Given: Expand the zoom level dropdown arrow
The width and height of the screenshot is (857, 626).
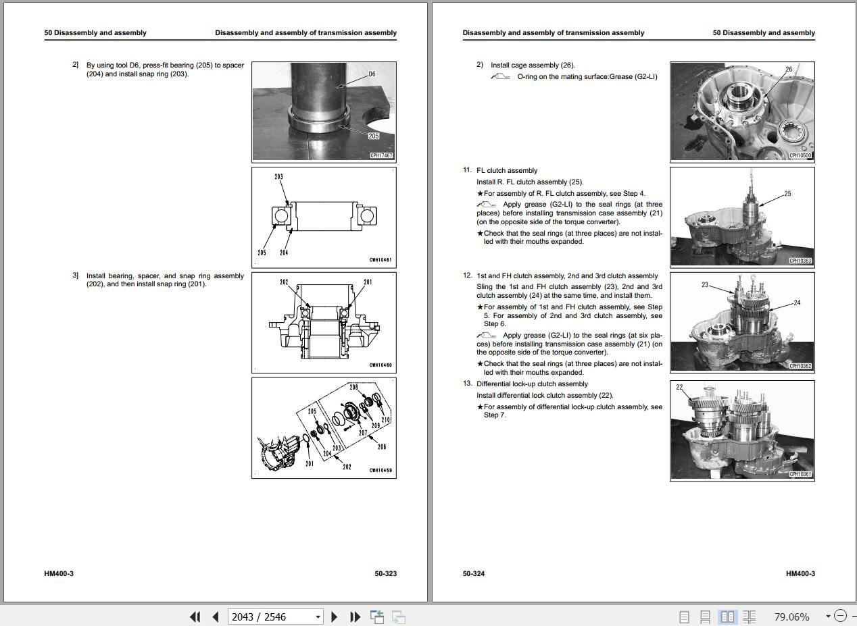Looking at the screenshot, I should coord(827,616).
